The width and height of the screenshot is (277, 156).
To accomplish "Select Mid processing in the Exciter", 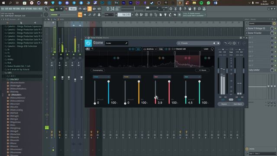I will click(x=138, y=49).
